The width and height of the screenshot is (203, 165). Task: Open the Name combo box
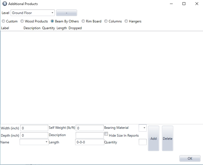[34, 142]
